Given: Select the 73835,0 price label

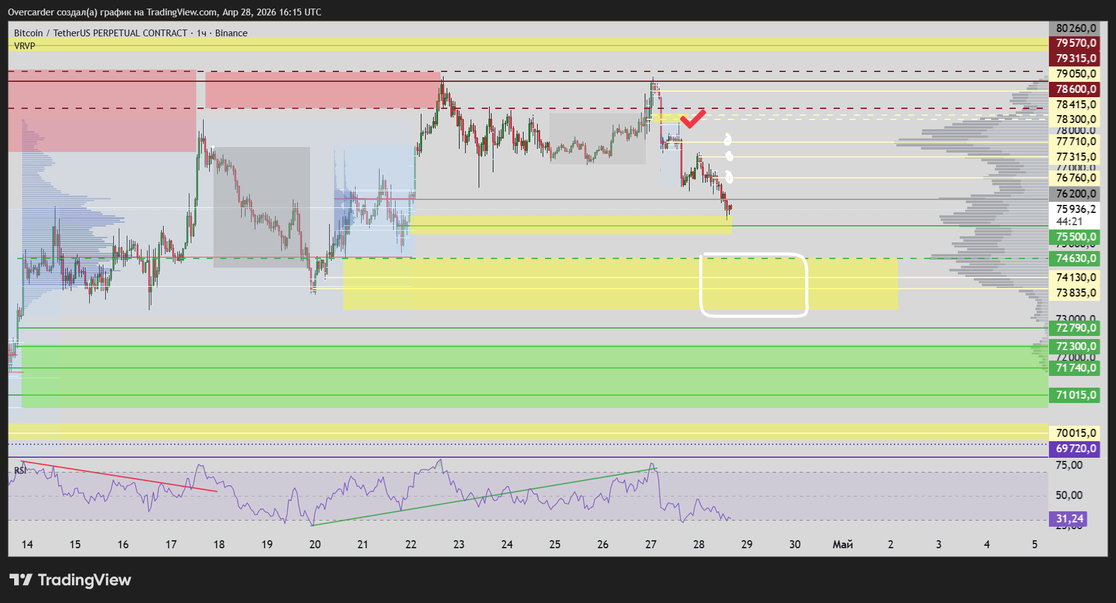Looking at the screenshot, I should (x=1074, y=293).
